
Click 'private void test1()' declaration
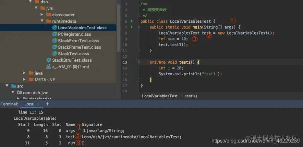pos(172,62)
